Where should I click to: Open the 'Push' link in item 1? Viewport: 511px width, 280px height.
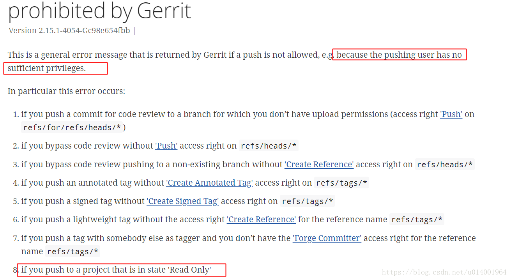tap(451, 114)
